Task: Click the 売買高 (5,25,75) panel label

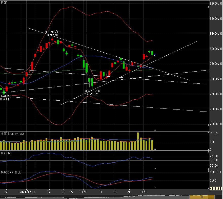Action: (x=12, y=134)
